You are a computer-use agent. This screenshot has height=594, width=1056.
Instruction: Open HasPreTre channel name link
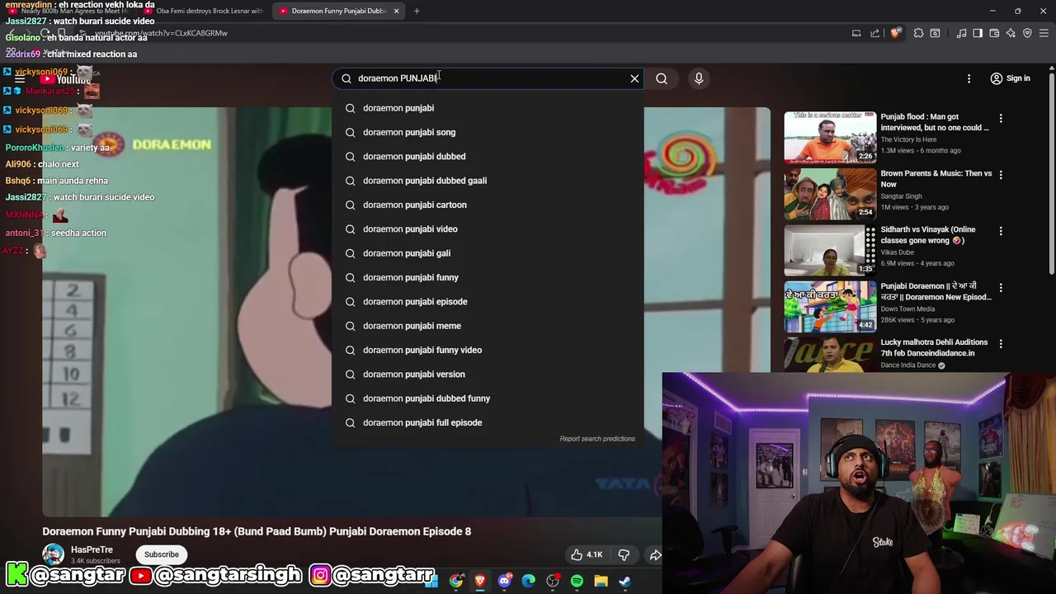pyautogui.click(x=92, y=549)
